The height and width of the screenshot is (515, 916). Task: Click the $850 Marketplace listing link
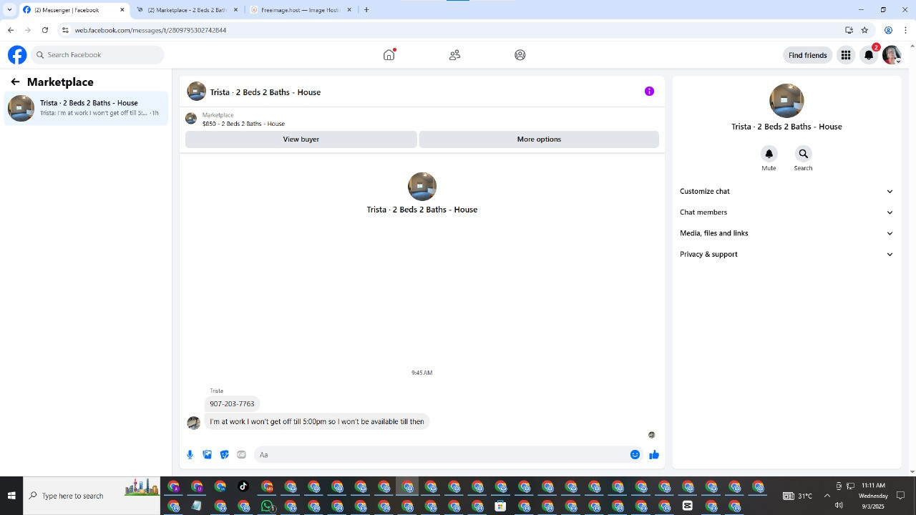click(x=243, y=124)
